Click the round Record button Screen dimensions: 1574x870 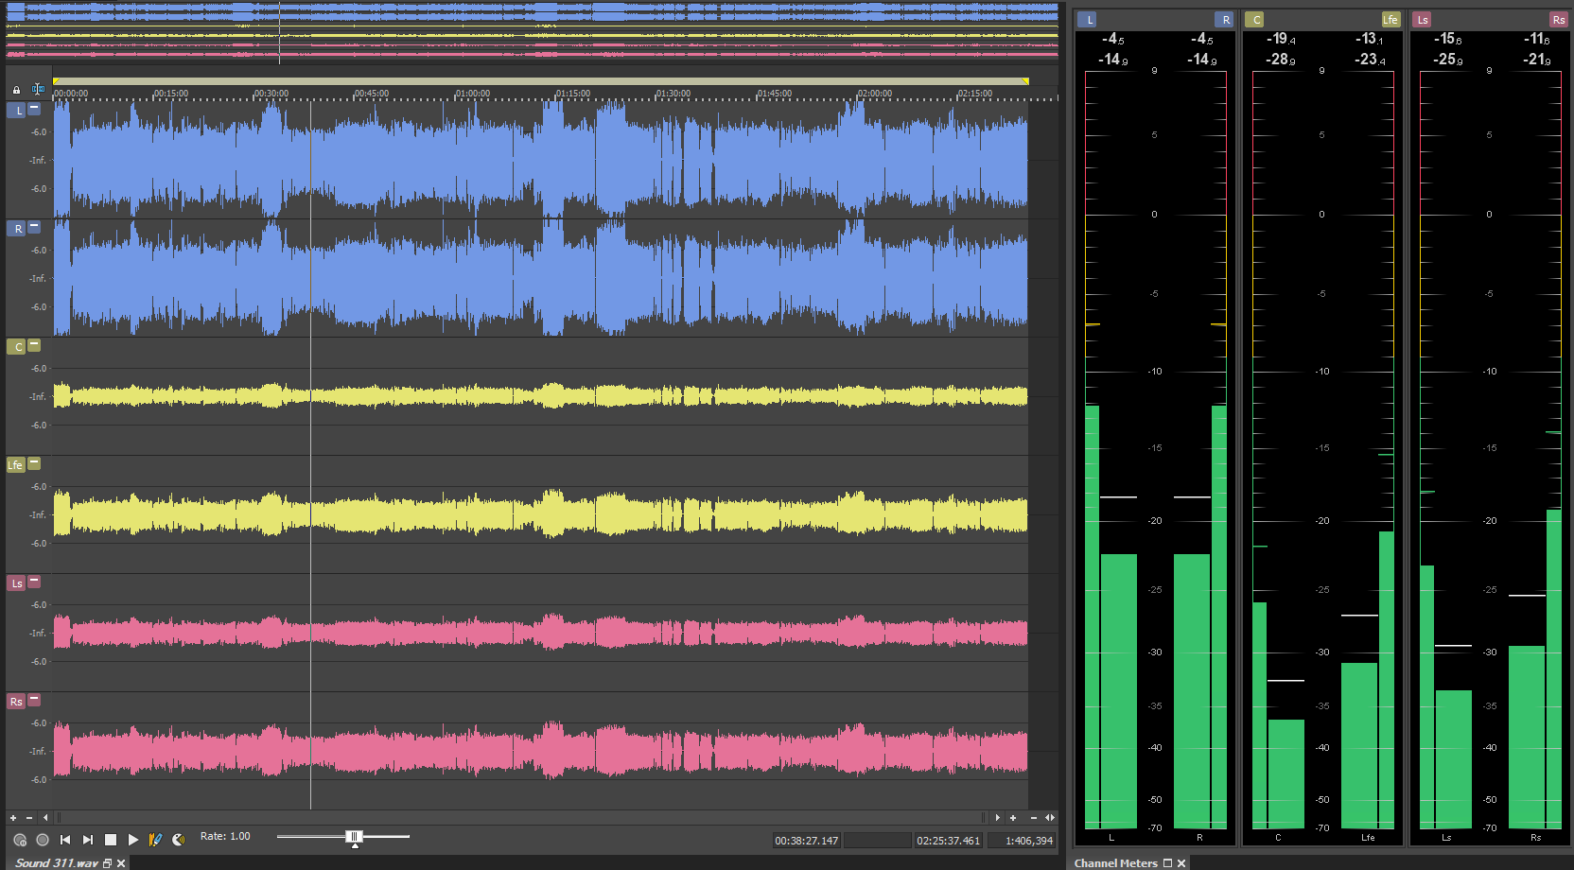coord(43,840)
